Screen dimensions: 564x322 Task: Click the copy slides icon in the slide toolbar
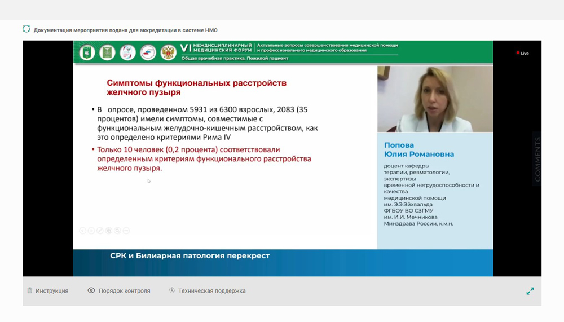[x=109, y=231]
